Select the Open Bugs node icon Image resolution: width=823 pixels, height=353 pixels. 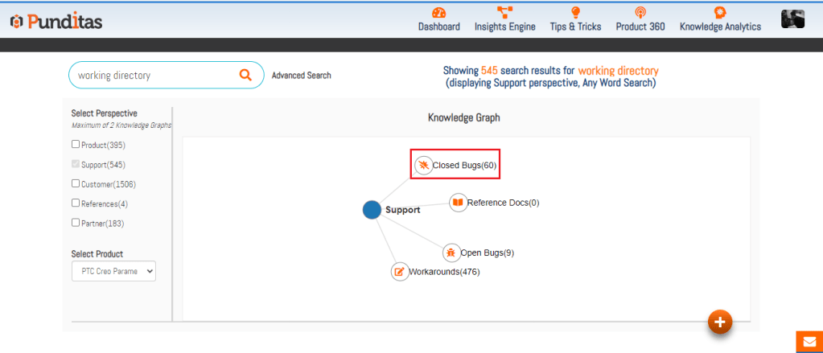(x=451, y=252)
